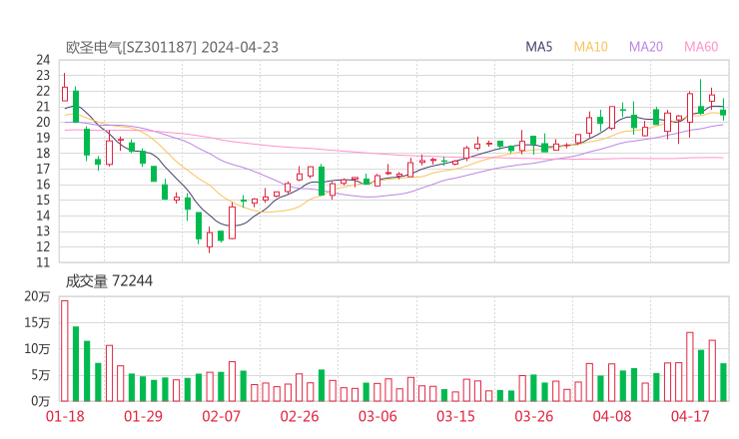The height and width of the screenshot is (439, 739).
Task: Click the 10万 volume axis label
Action: [x=37, y=349]
